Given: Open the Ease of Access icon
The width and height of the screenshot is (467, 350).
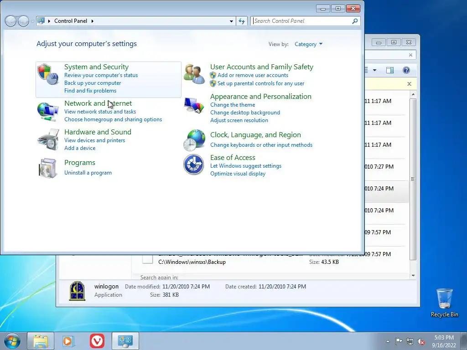Looking at the screenshot, I should tap(193, 164).
